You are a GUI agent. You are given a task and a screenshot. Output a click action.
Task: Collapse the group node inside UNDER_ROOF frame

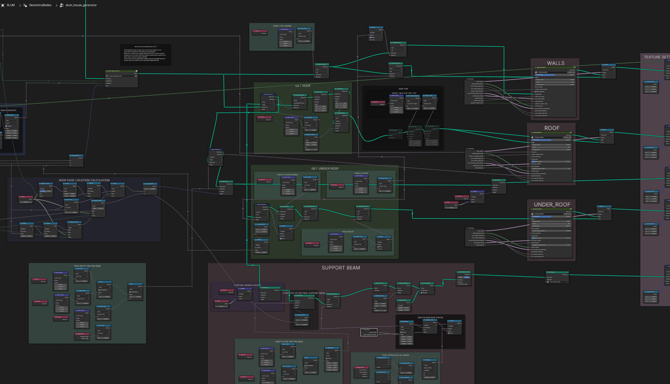click(x=531, y=209)
